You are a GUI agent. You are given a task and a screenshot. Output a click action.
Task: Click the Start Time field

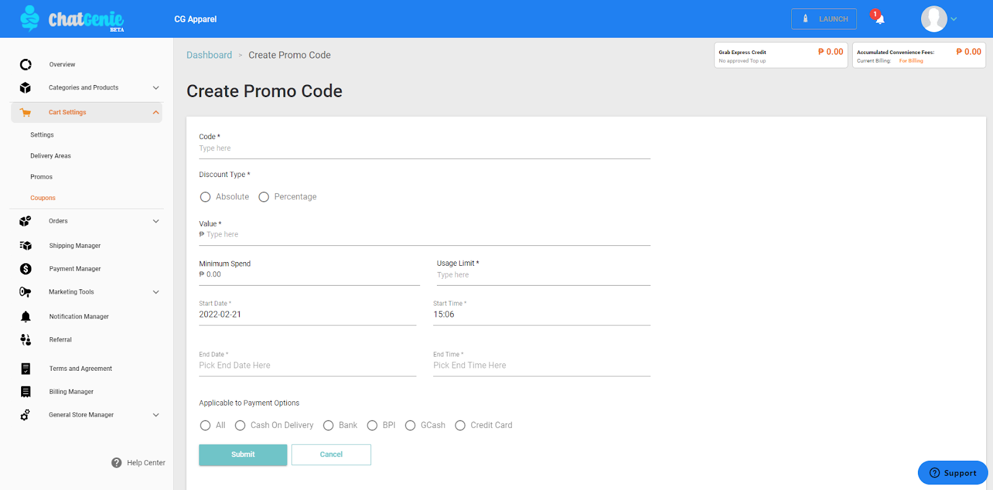pos(542,315)
